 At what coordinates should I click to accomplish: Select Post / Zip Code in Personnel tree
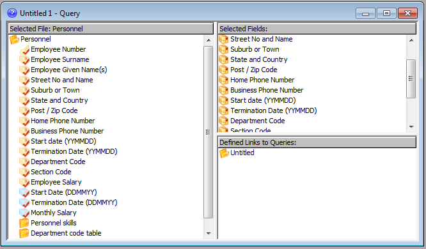point(54,110)
